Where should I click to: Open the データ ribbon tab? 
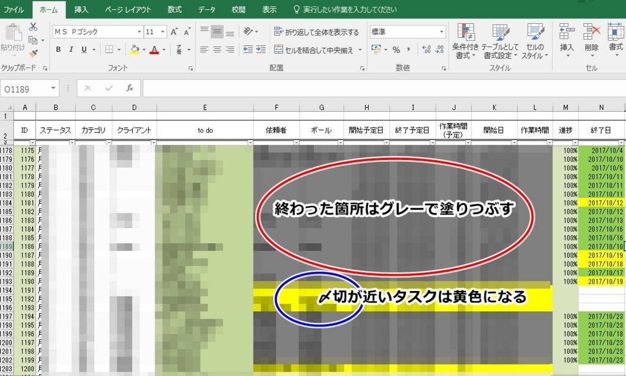[206, 10]
